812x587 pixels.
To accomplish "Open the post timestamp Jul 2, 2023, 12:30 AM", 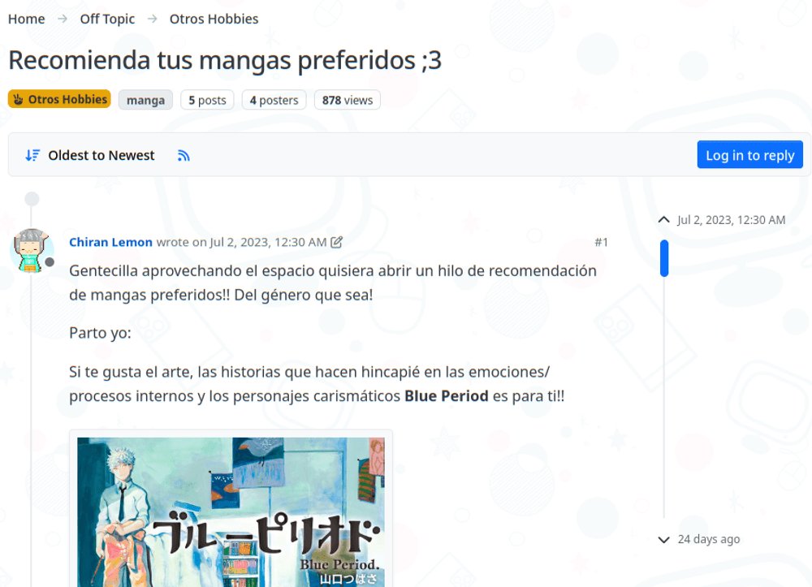I will click(268, 242).
